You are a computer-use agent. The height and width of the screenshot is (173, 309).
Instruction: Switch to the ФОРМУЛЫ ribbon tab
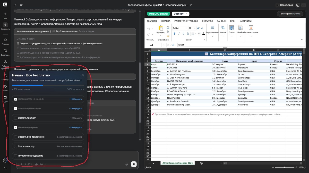click(x=207, y=21)
